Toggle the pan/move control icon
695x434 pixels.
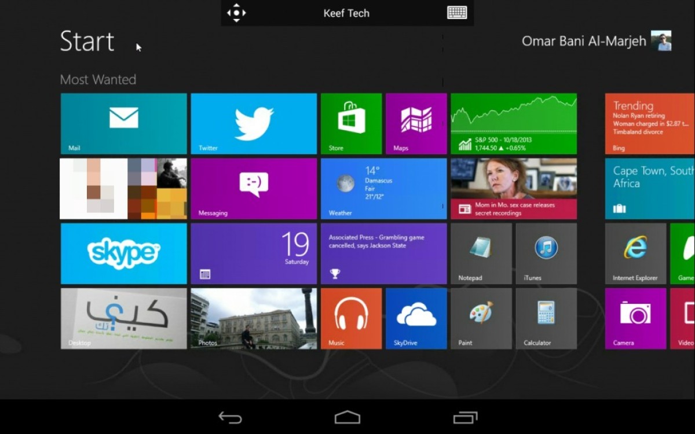pyautogui.click(x=236, y=13)
